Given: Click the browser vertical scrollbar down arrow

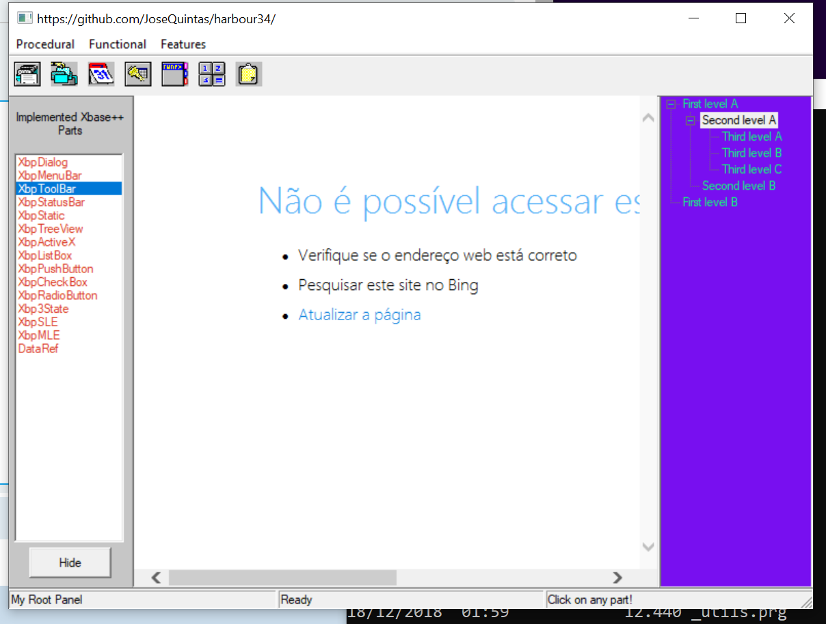Looking at the screenshot, I should click(x=648, y=547).
